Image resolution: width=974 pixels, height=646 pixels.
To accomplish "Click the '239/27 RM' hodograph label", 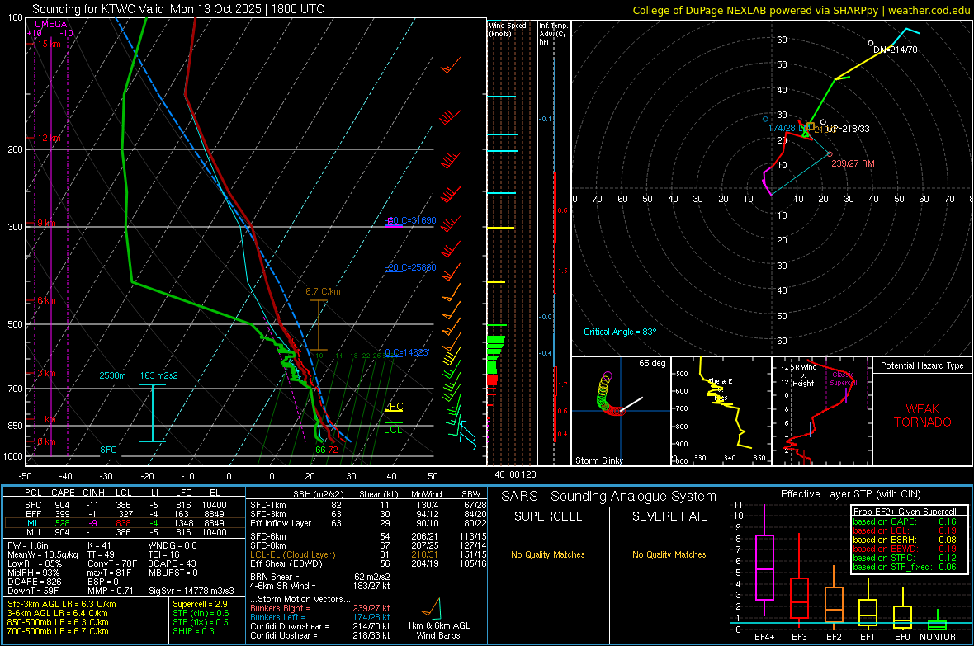I will (x=853, y=163).
